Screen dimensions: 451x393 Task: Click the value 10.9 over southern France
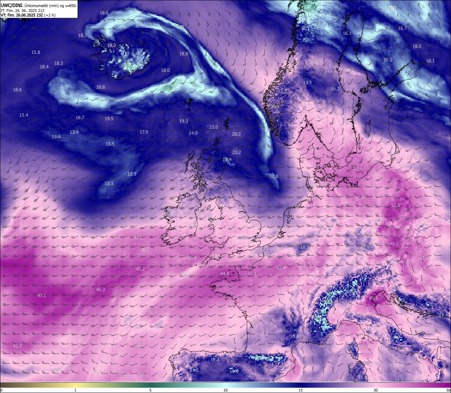tap(294, 336)
